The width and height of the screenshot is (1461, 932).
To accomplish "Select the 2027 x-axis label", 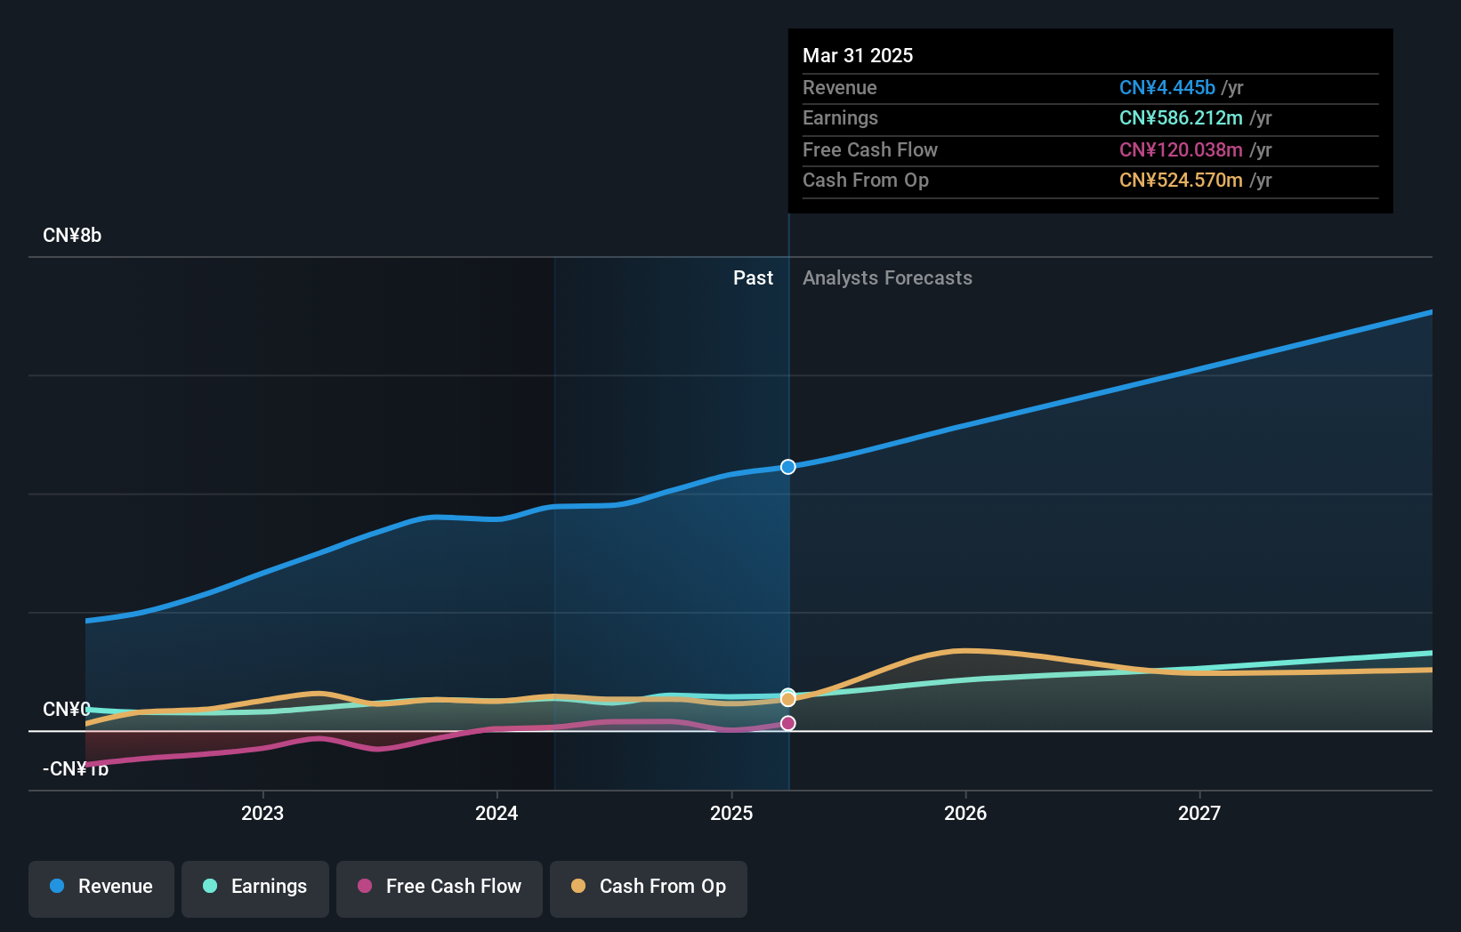I will point(1199,813).
